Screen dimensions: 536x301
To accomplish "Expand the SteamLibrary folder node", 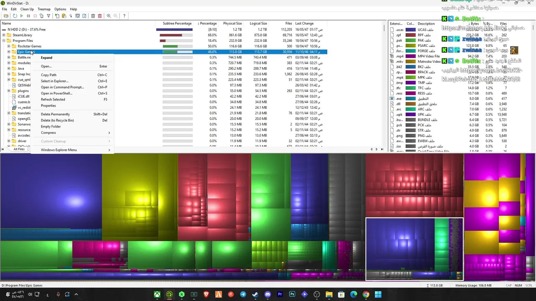I will click(4, 35).
